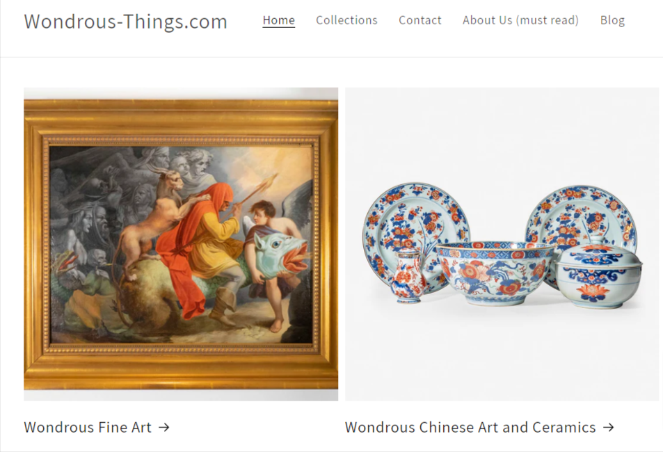Go to the Collections page

coord(346,20)
